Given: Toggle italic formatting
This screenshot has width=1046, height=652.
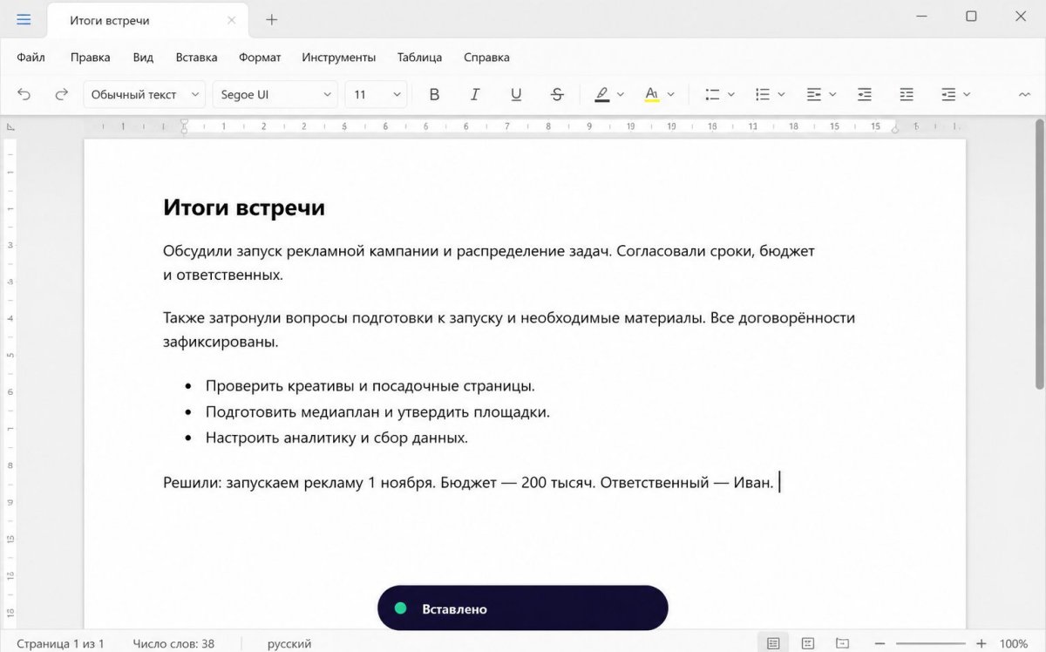Looking at the screenshot, I should [475, 94].
